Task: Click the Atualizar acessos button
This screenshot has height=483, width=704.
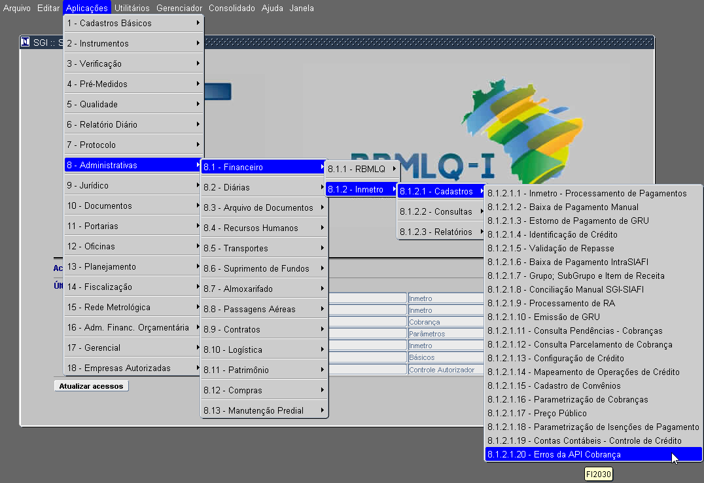Action: pos(91,386)
